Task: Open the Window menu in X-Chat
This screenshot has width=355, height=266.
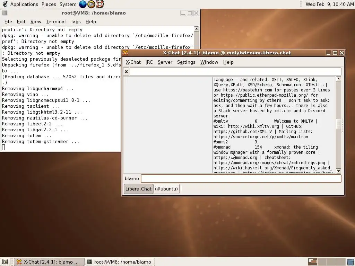Action: click(209, 62)
